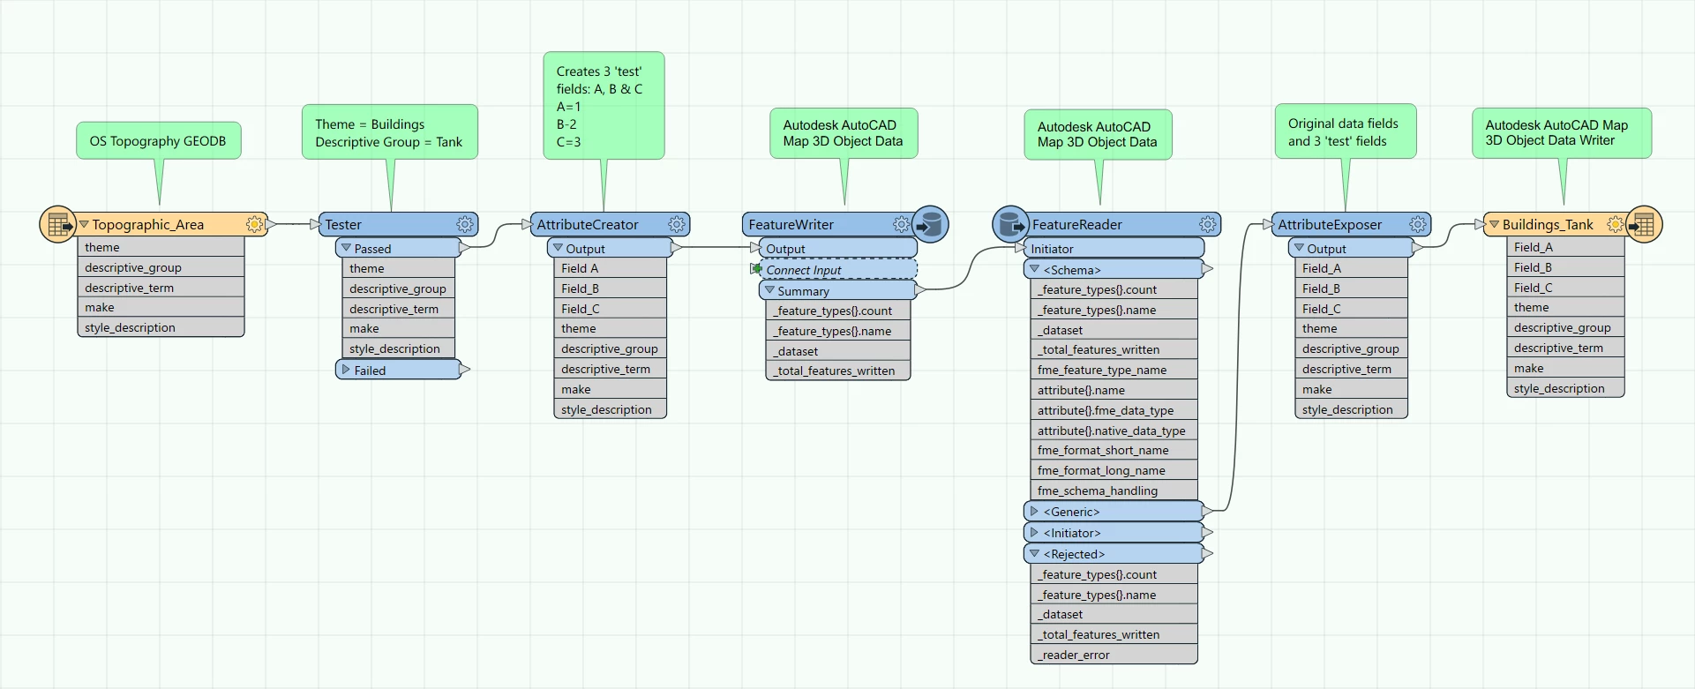The image size is (1695, 689).
Task: Click the FeatureReader database read icon
Action: click(1011, 224)
